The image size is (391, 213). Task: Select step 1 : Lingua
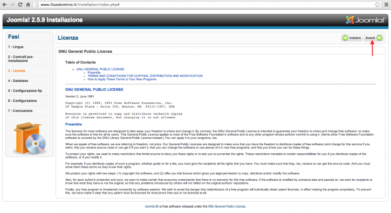point(16,47)
